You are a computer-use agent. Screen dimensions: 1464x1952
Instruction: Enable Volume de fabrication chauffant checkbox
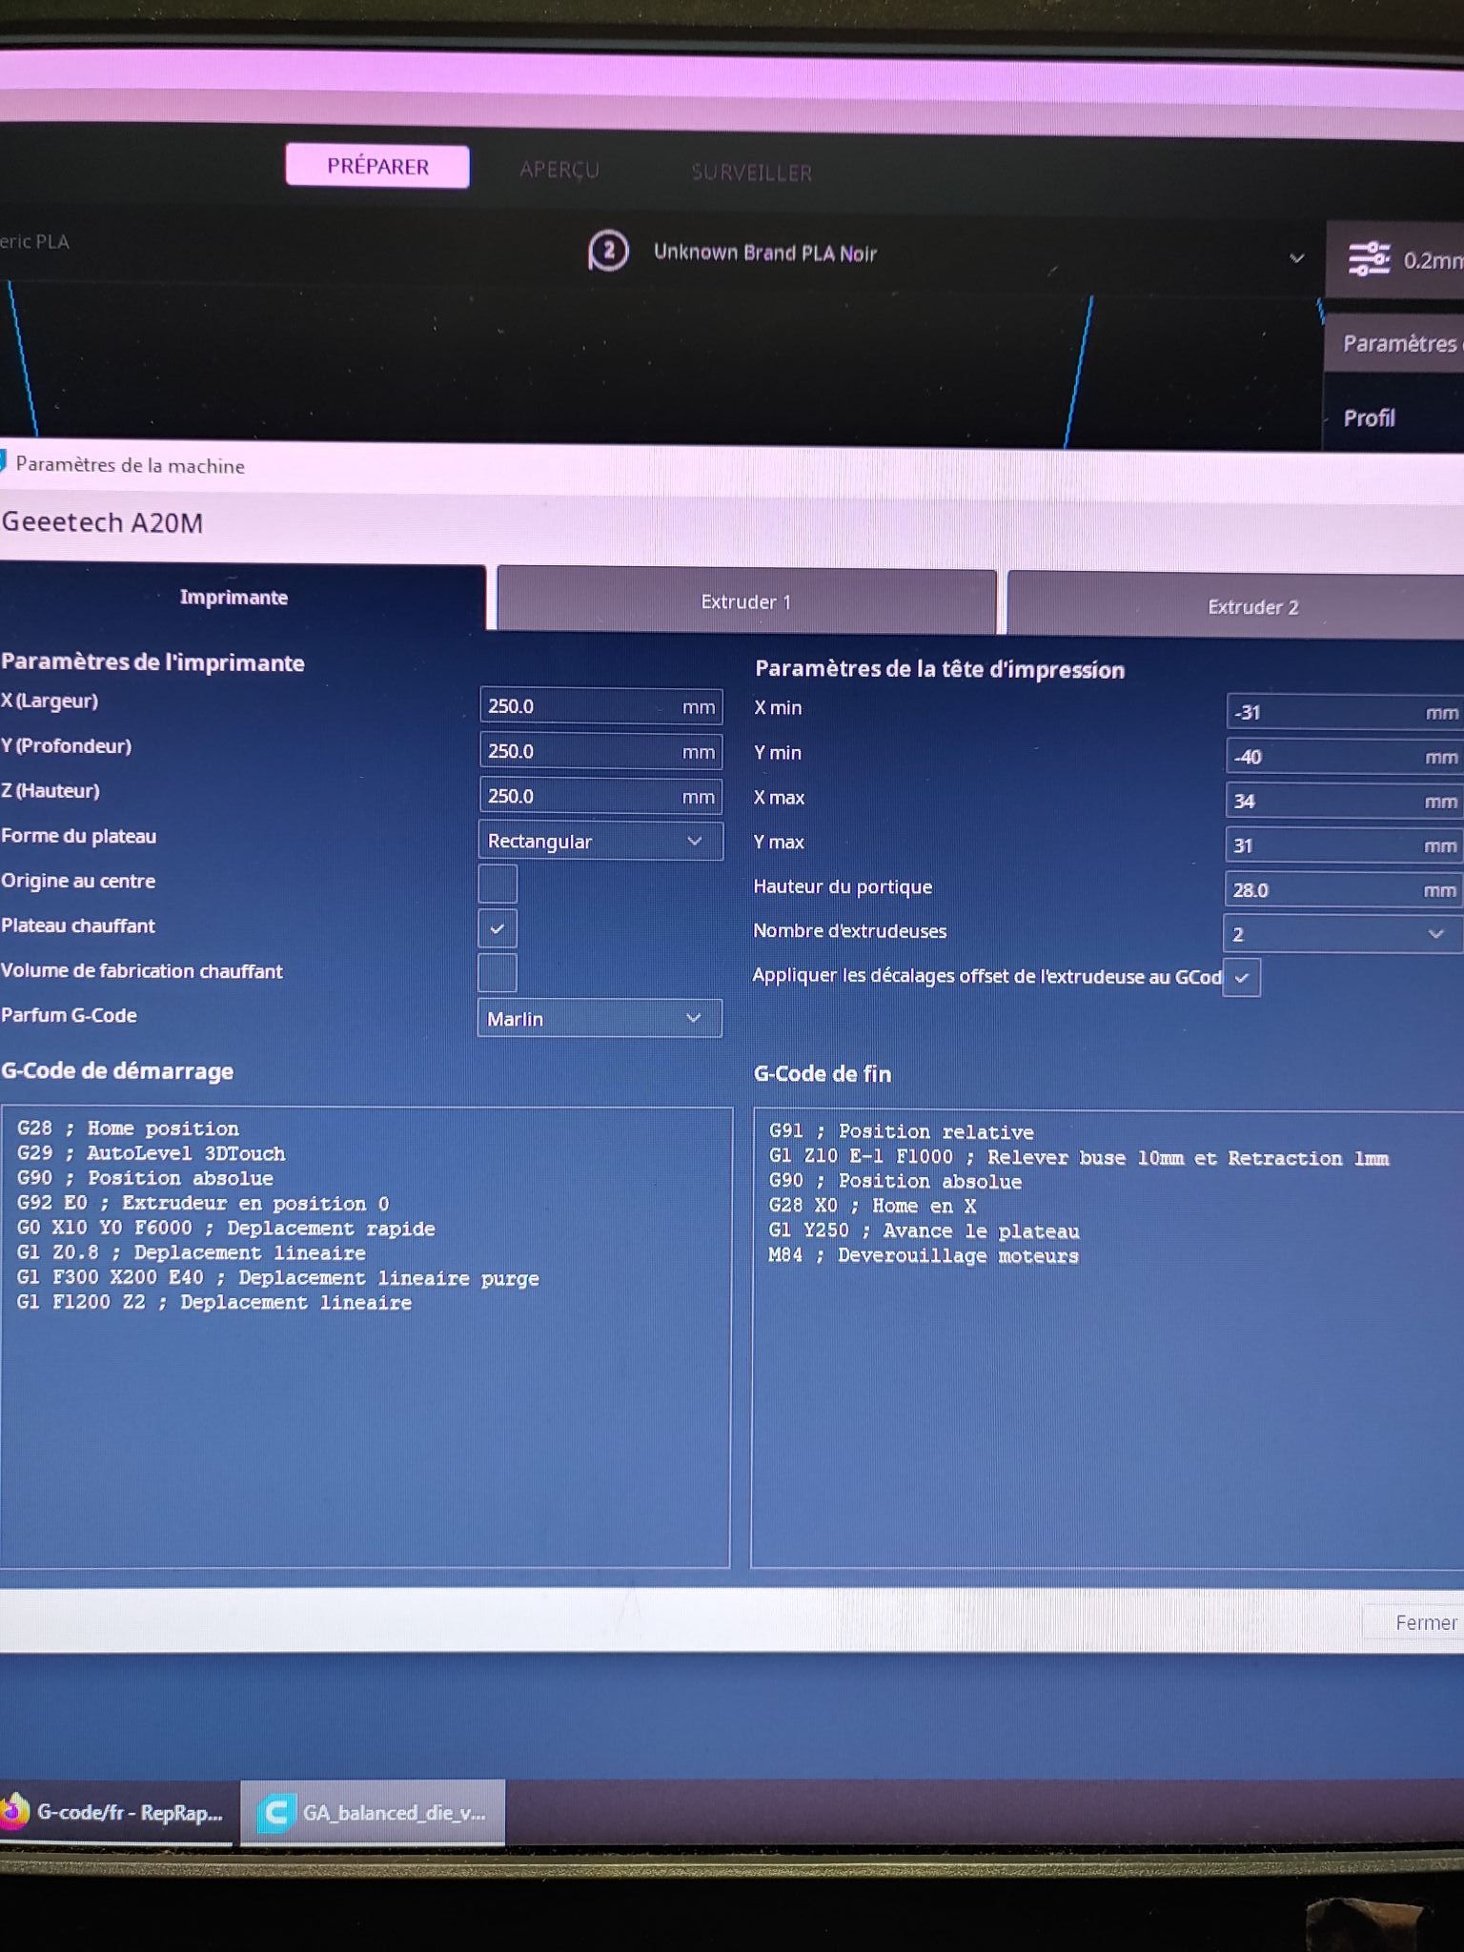[498, 973]
